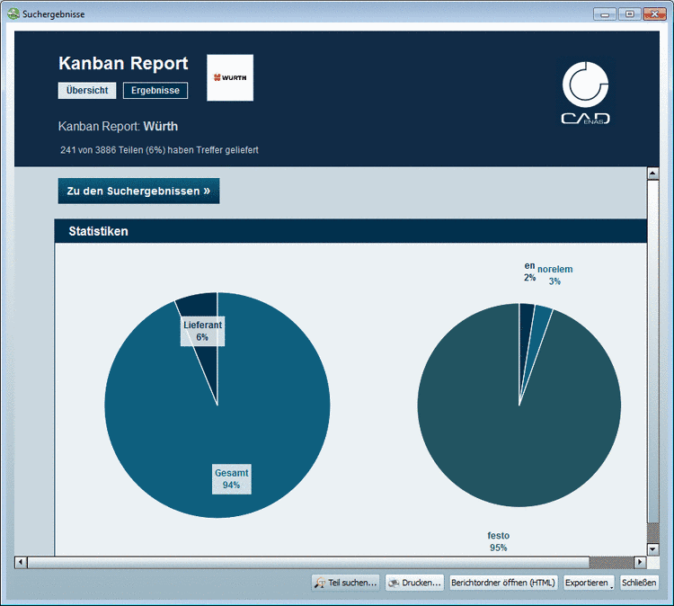Click the festo 95% label
Image resolution: width=674 pixels, height=606 pixels.
[498, 541]
